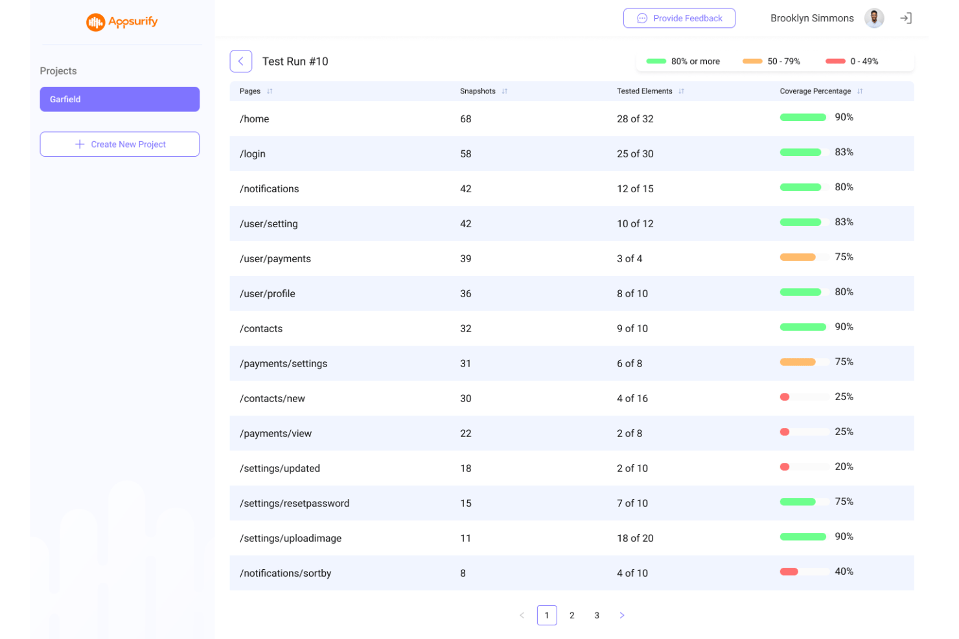Click /login row 83% coverage value
The height and width of the screenshot is (639, 959).
click(844, 152)
